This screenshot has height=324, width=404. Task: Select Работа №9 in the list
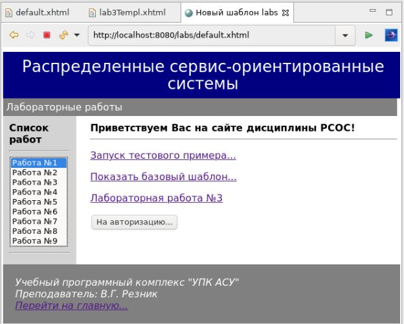pos(39,241)
